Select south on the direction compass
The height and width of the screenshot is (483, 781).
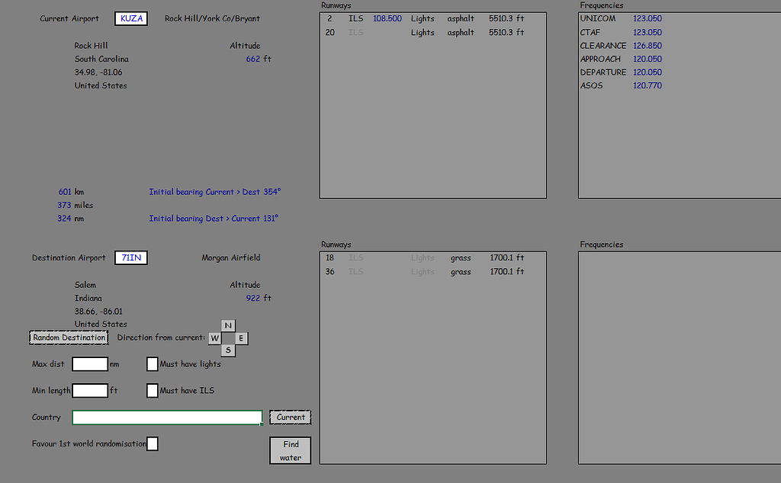[x=227, y=349]
